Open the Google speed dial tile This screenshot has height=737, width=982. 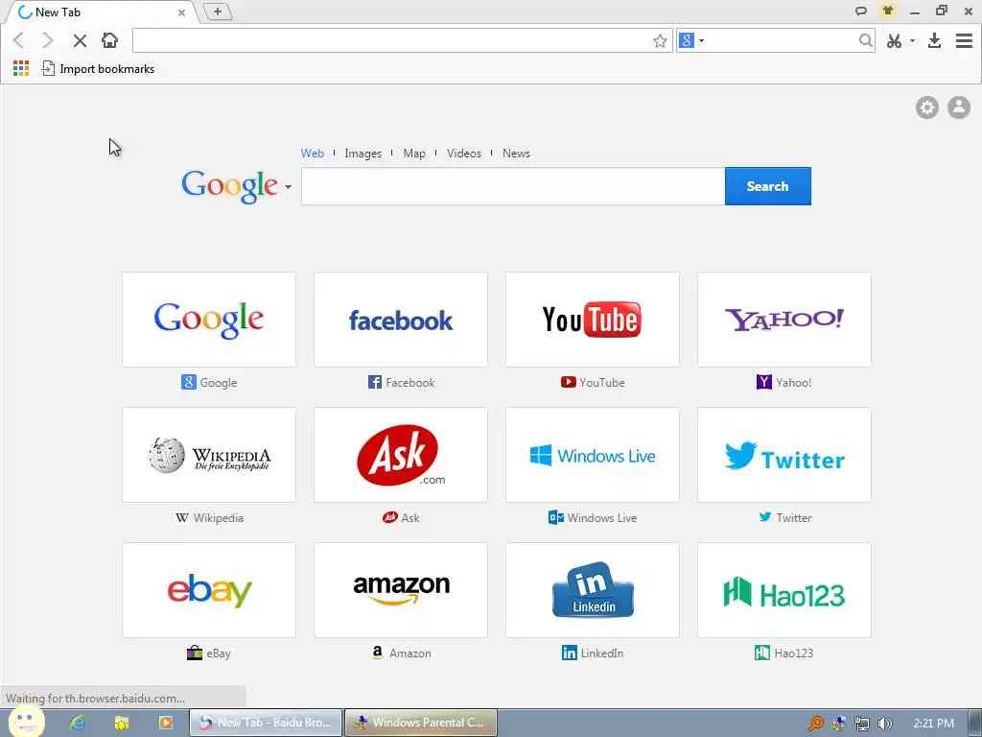[x=209, y=320]
